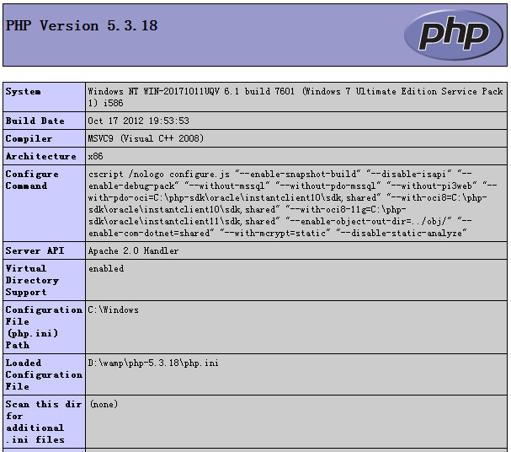Select the 'x86' architecture value
Viewport: 511px width, 452px height.
click(95, 156)
